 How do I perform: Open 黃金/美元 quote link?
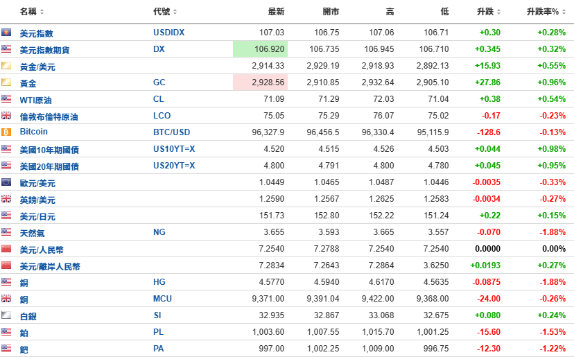tap(37, 67)
